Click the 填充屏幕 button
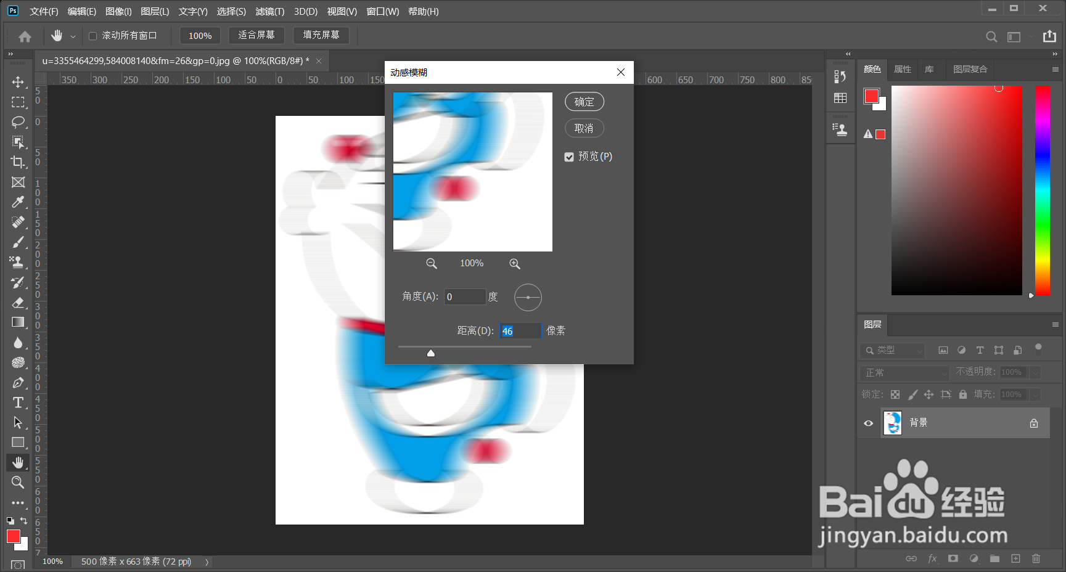Image resolution: width=1066 pixels, height=572 pixels. pos(321,35)
